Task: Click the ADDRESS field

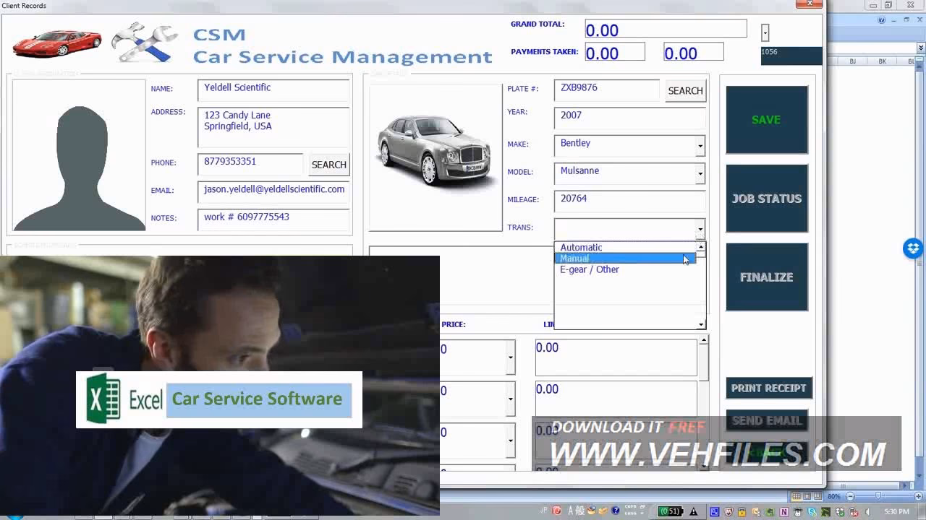Action: point(273,127)
